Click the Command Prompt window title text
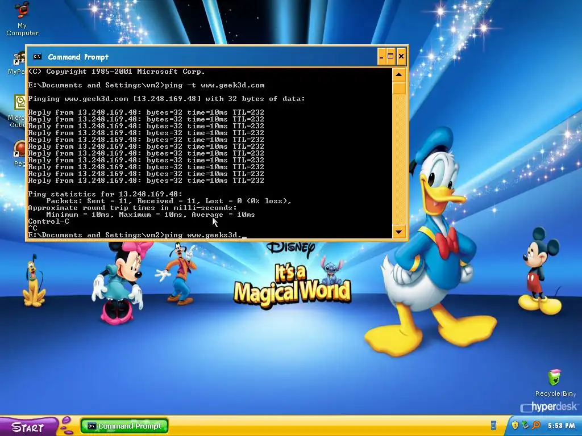 (78, 57)
